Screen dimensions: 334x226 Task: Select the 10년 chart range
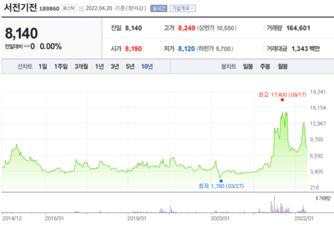[147, 67]
